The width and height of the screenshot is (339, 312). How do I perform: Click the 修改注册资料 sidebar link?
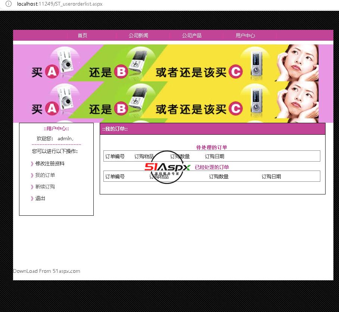click(50, 163)
